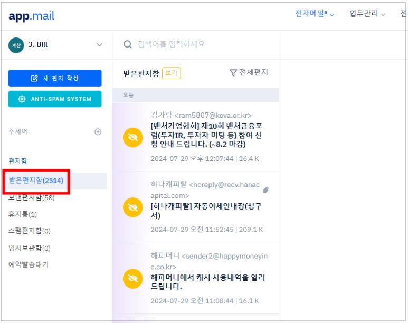Open the 전자메일 top menu
Viewport: 408px width, 323px height.
pyautogui.click(x=315, y=14)
